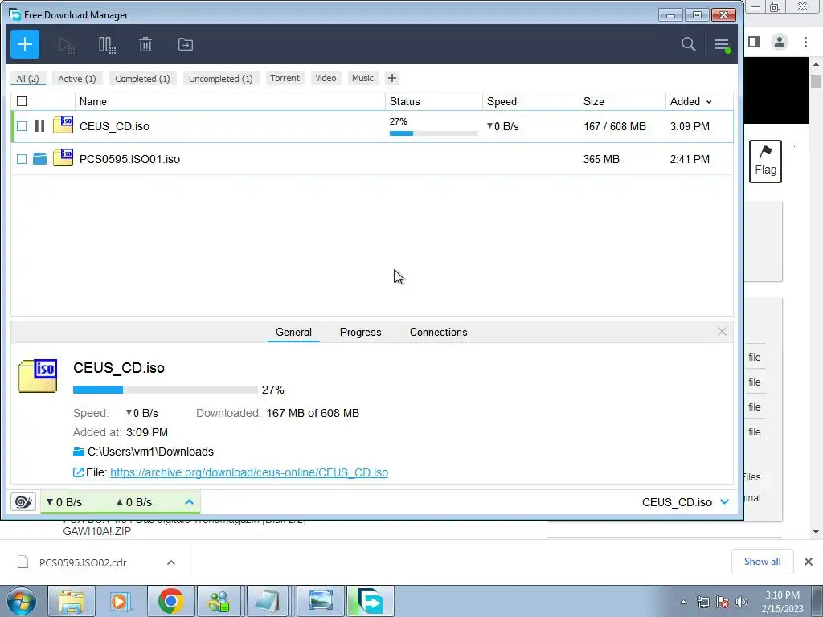Show hidden tray icons arrow

(683, 602)
